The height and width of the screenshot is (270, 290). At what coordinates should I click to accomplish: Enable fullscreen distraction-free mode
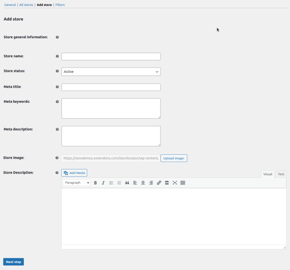point(175,183)
